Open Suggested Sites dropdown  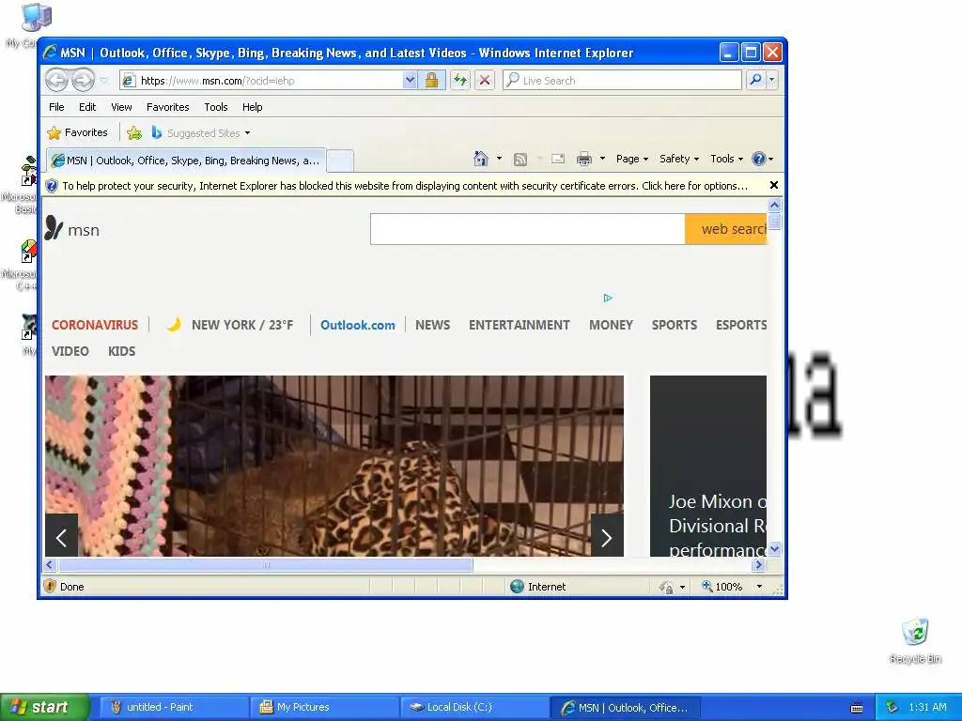point(201,132)
